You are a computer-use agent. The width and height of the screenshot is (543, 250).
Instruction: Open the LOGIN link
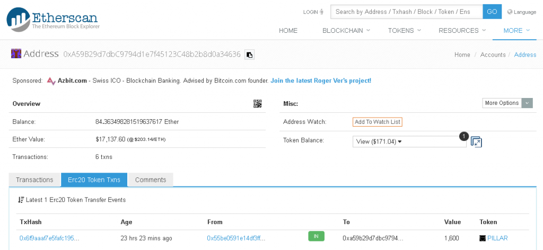(313, 12)
